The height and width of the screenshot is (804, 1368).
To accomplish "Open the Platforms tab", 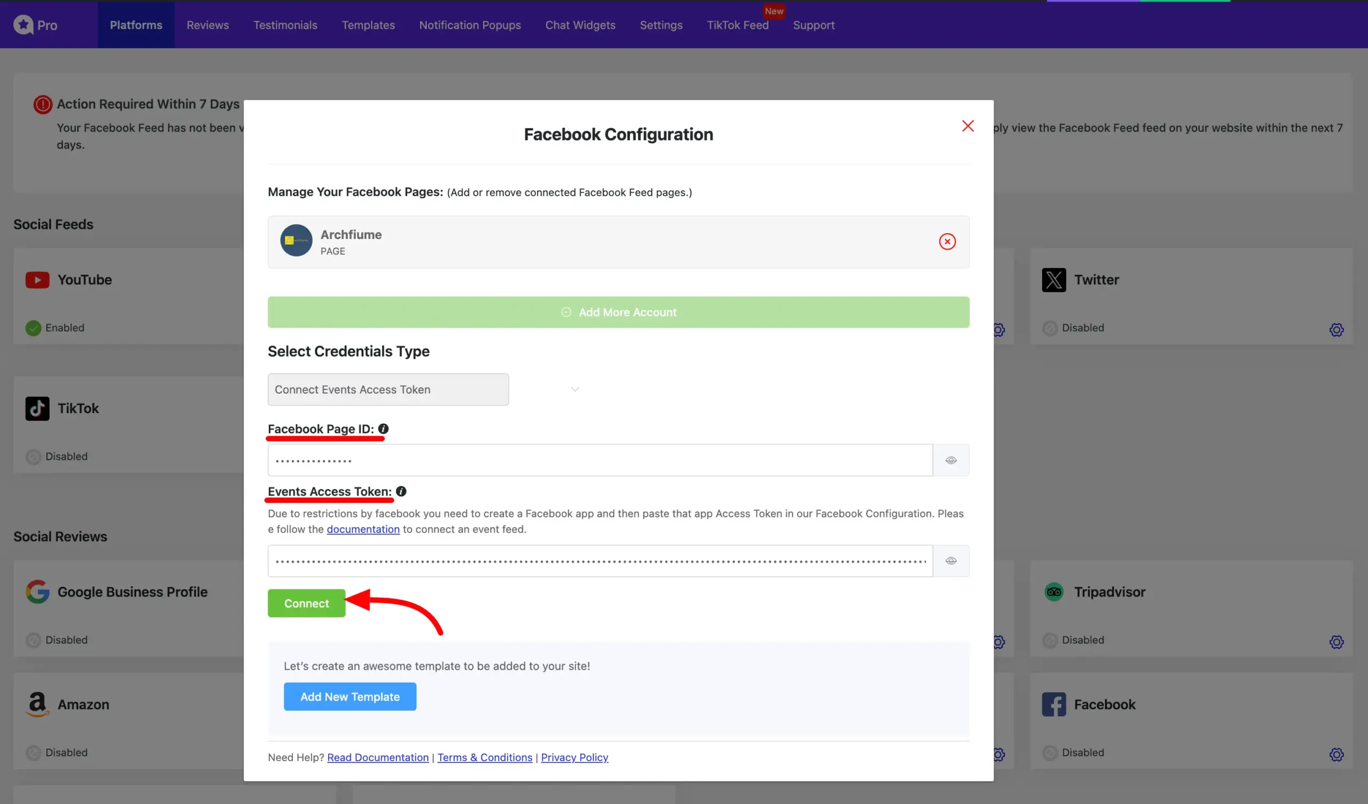I will pos(136,25).
